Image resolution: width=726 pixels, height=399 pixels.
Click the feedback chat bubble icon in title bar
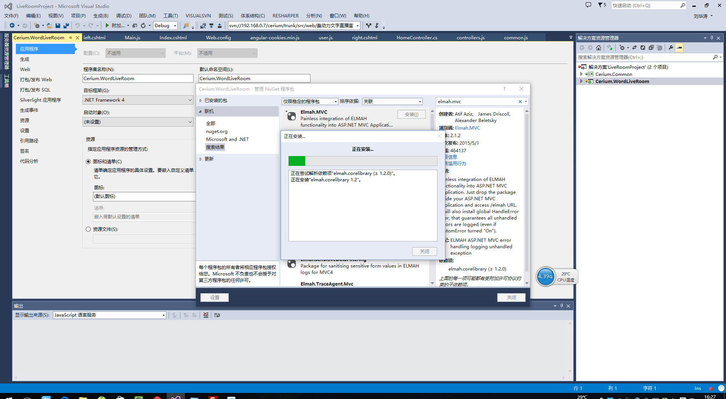(588, 5)
